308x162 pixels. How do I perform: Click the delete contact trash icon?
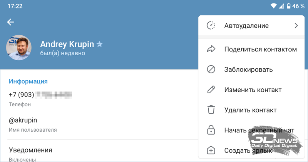211,110
